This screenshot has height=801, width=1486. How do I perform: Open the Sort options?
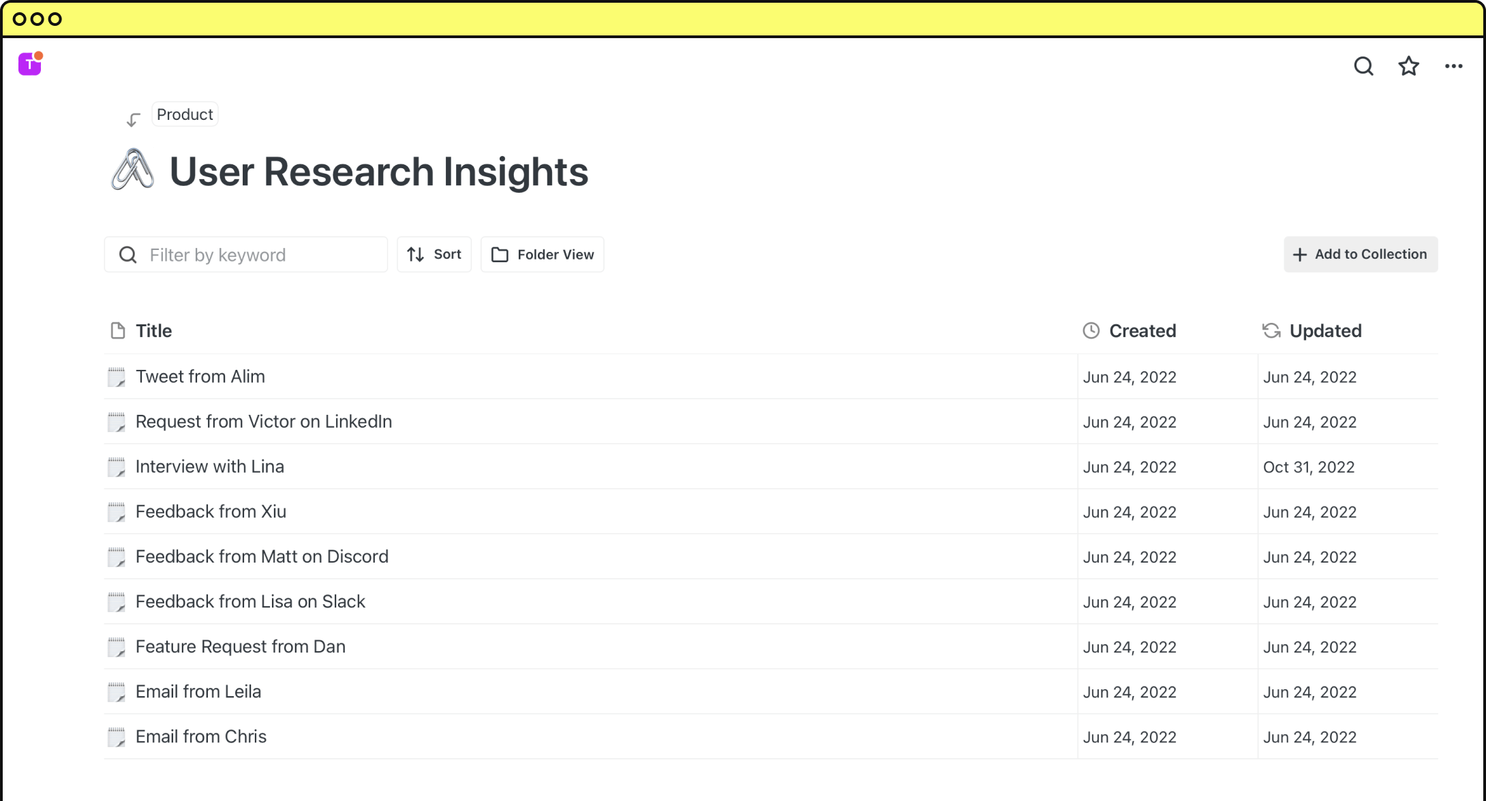pos(434,254)
